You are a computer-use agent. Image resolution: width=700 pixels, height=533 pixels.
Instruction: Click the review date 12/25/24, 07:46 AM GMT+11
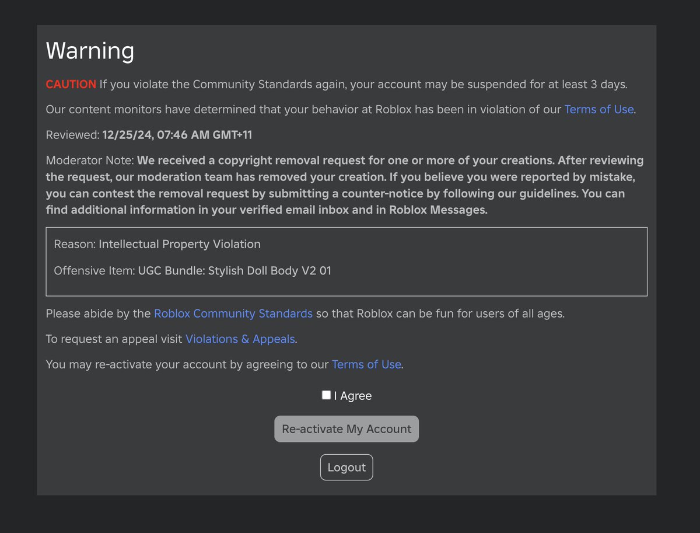[x=177, y=135]
